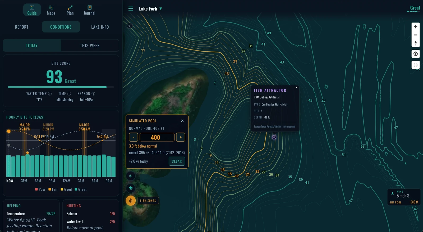The width and height of the screenshot is (423, 232).
Task: Open the map layers control
Action: coord(131,188)
